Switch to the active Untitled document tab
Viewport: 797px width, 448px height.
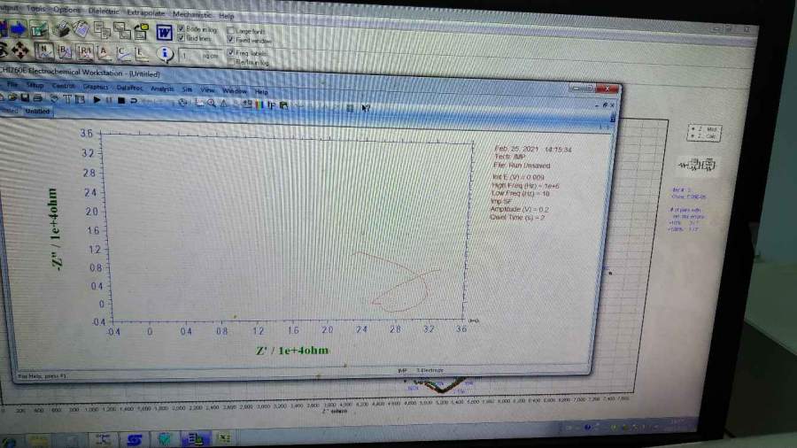[x=37, y=112]
